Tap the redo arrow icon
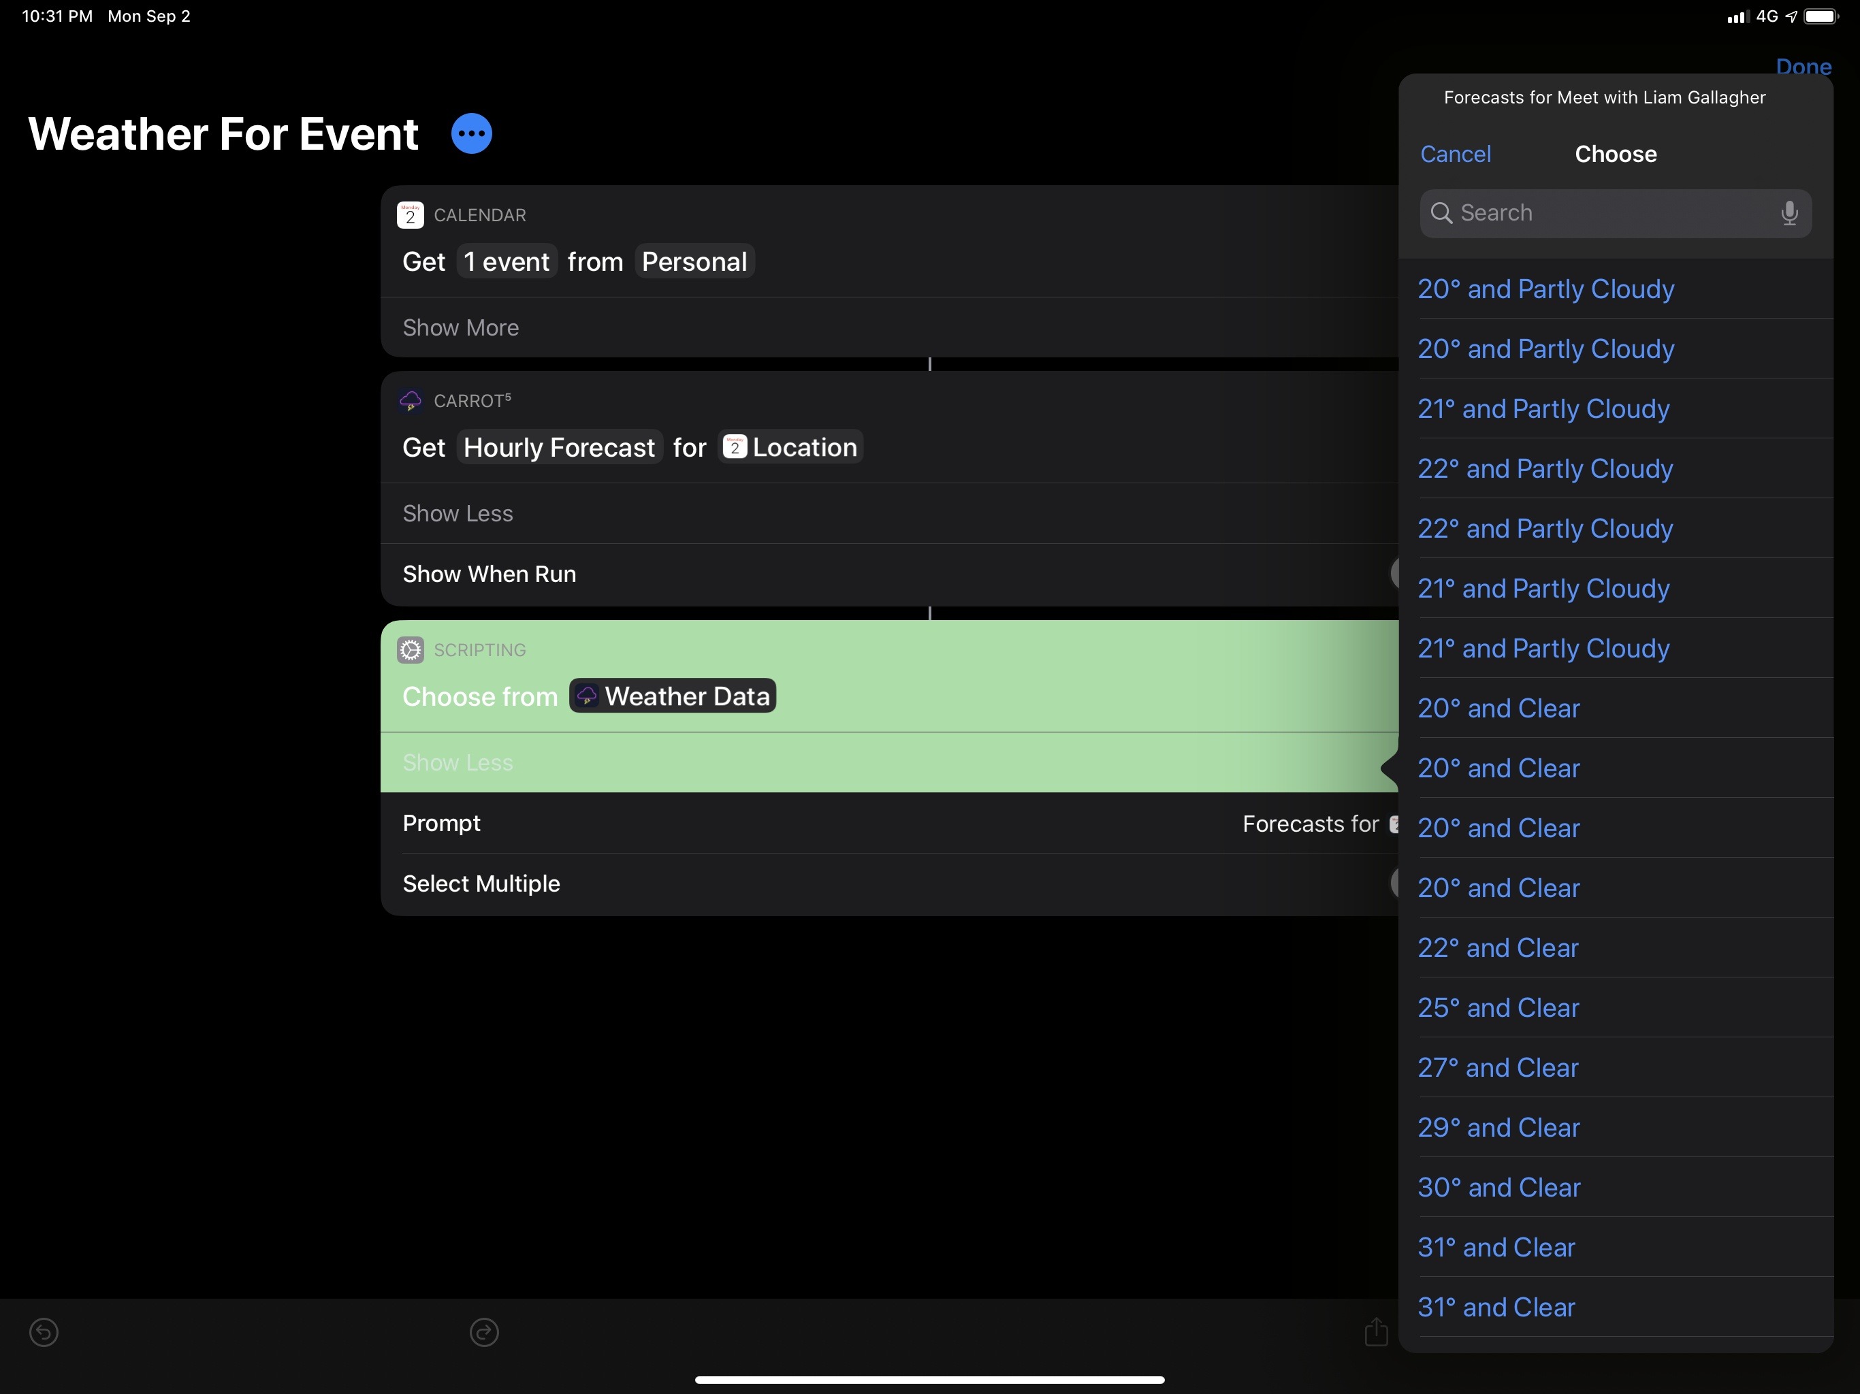 coord(484,1332)
